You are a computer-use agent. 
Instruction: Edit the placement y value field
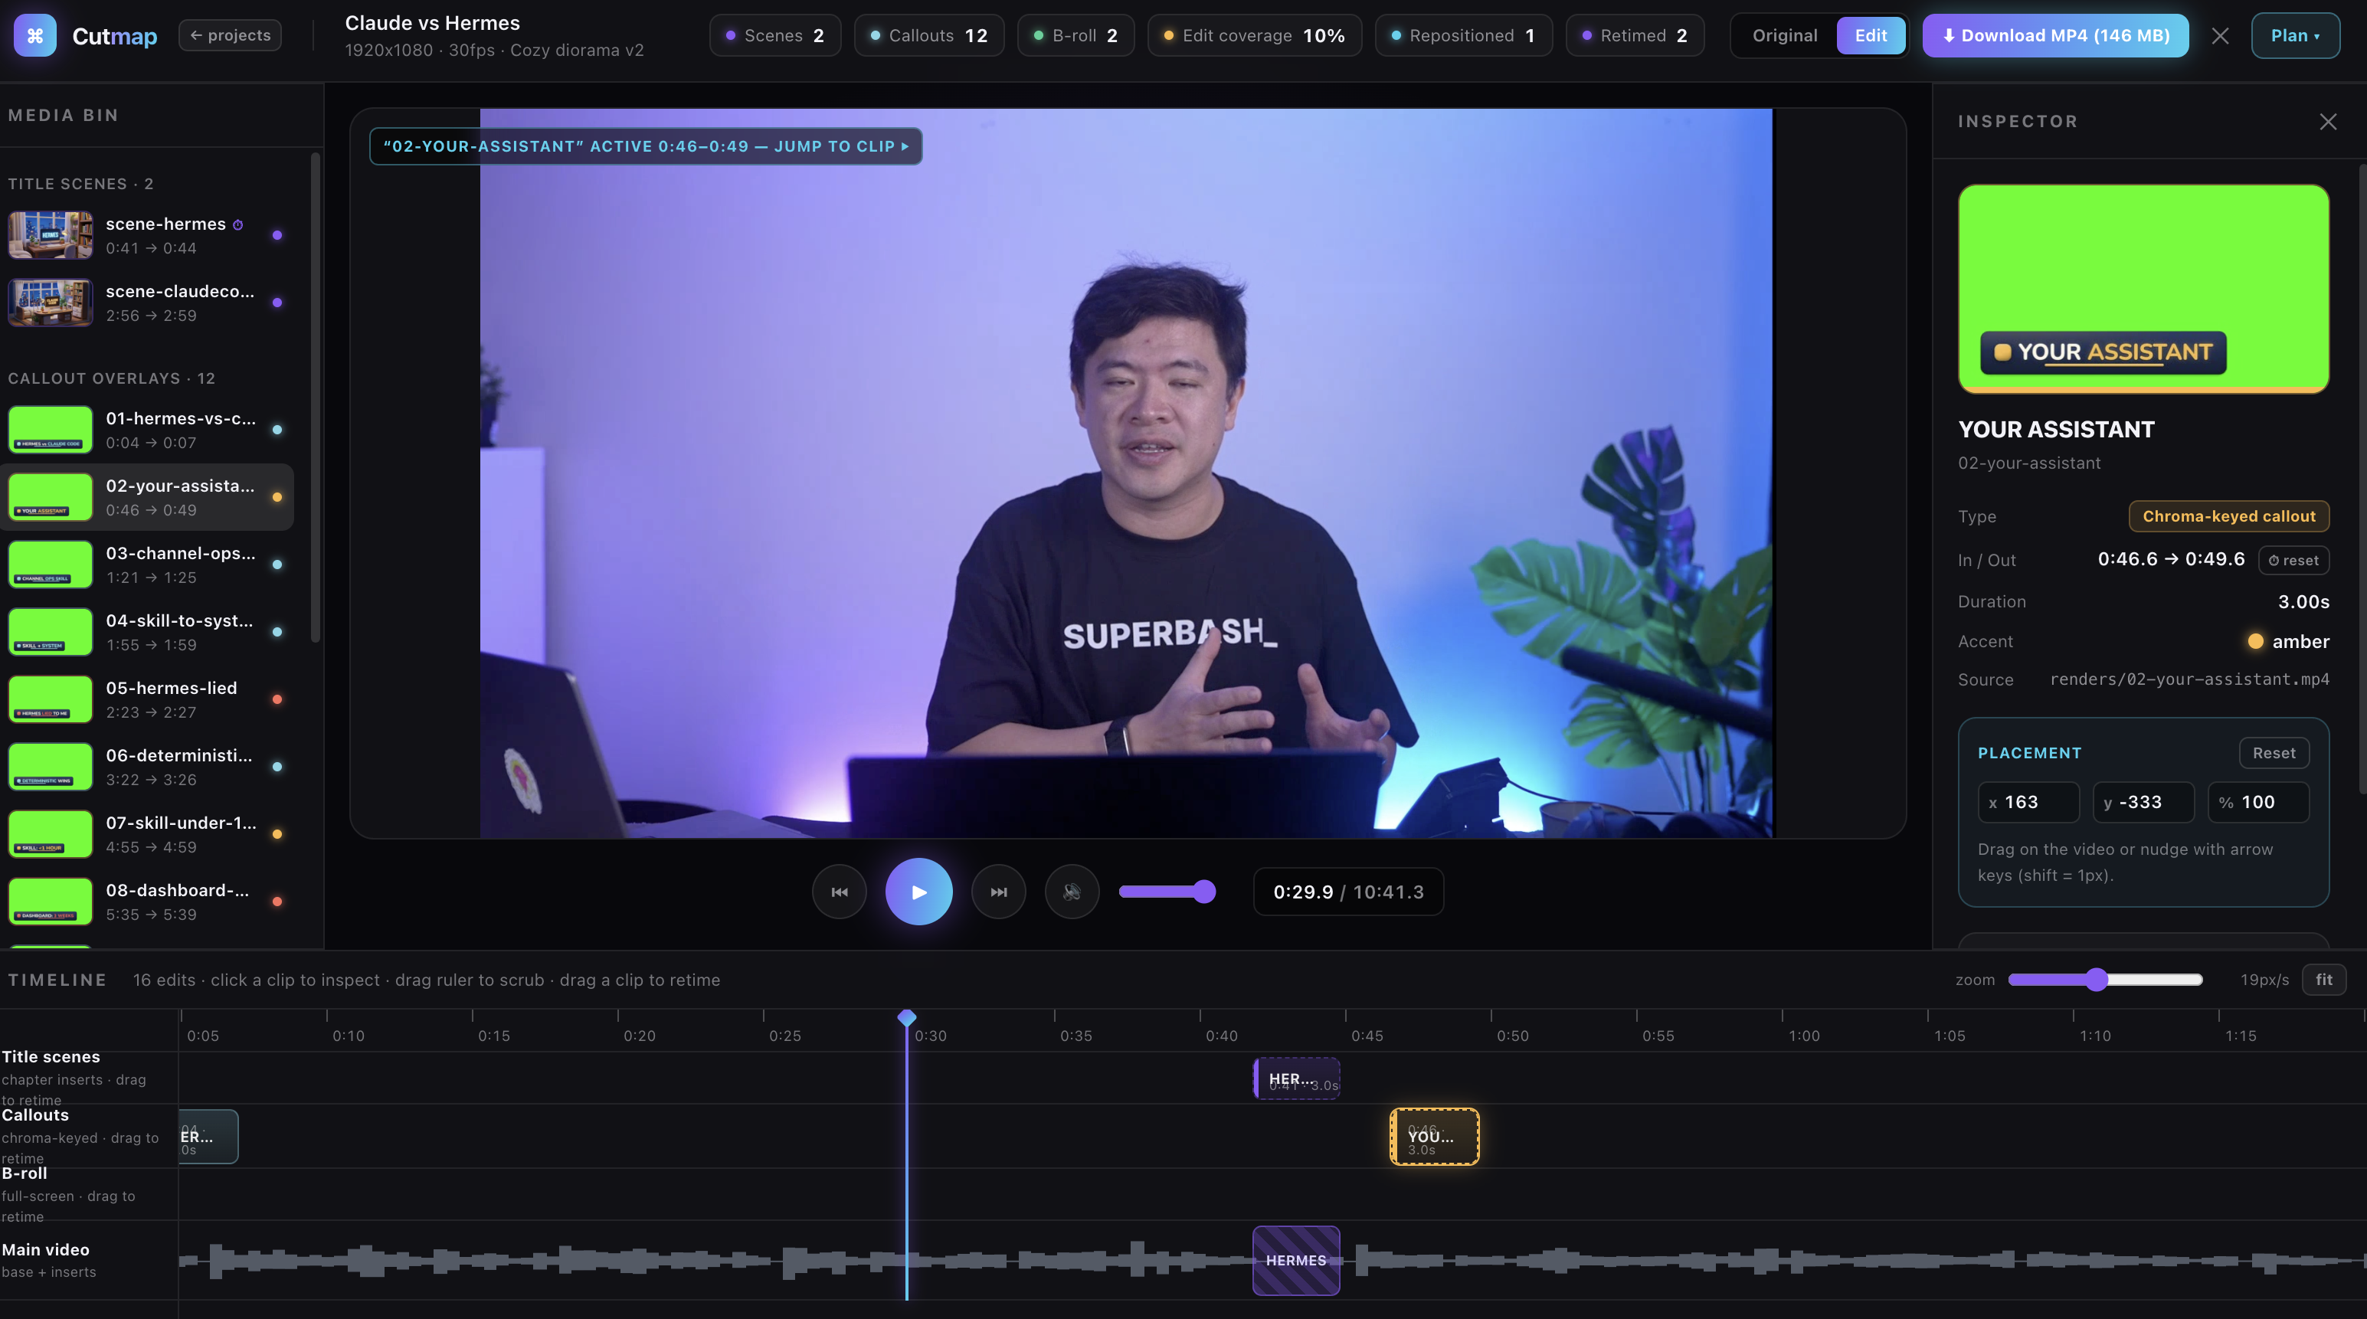tap(2144, 803)
